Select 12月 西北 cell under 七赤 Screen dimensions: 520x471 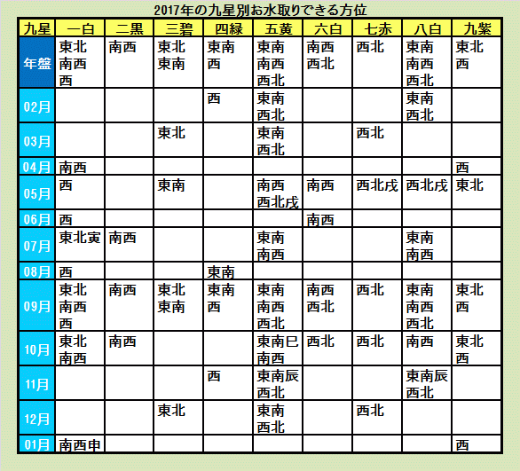point(377,418)
